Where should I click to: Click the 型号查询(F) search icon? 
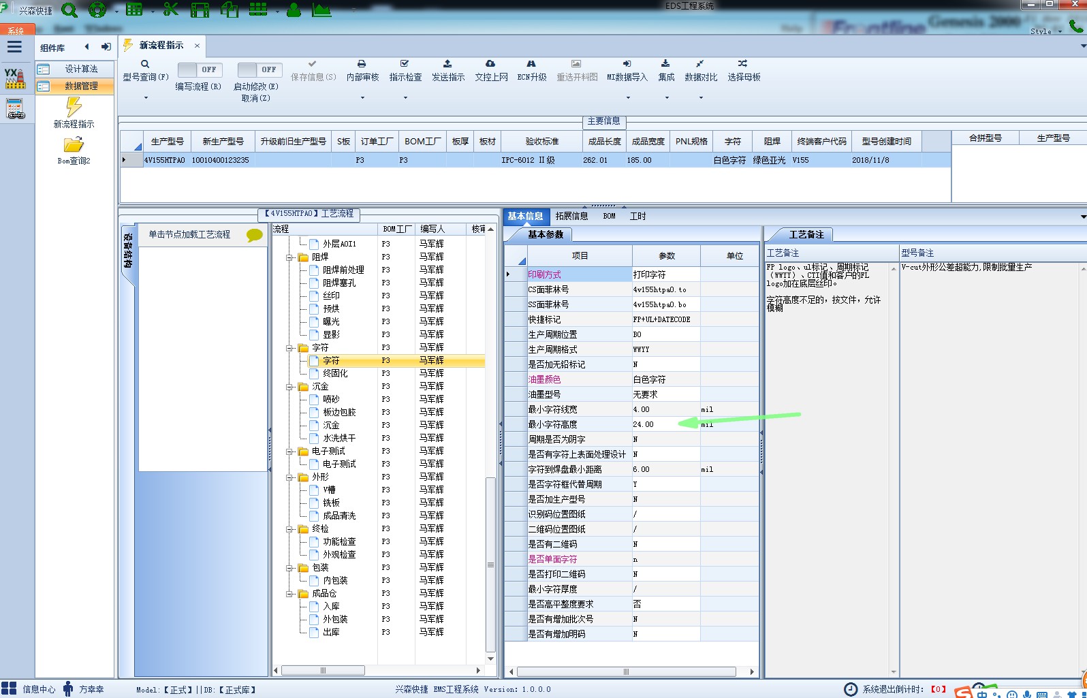(x=145, y=64)
